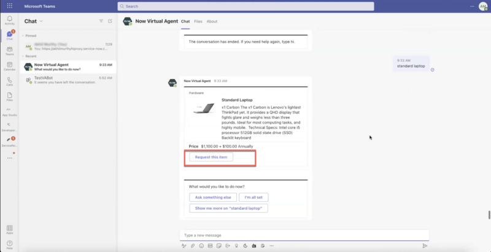Image resolution: width=491 pixels, height=252 pixels.
Task: Open Chat in the left rail
Action: click(9, 35)
